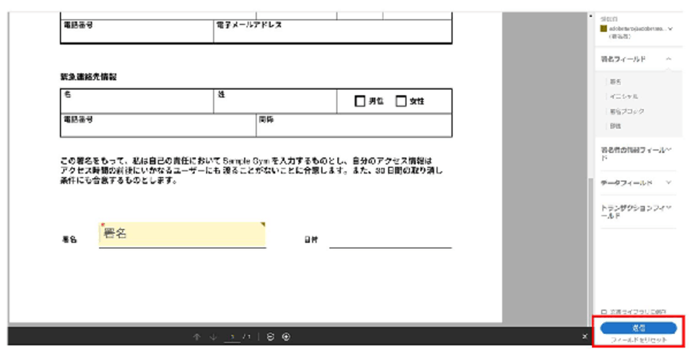This screenshot has height=363, width=691.
Task: Click the recipient color square
Action: (603, 28)
